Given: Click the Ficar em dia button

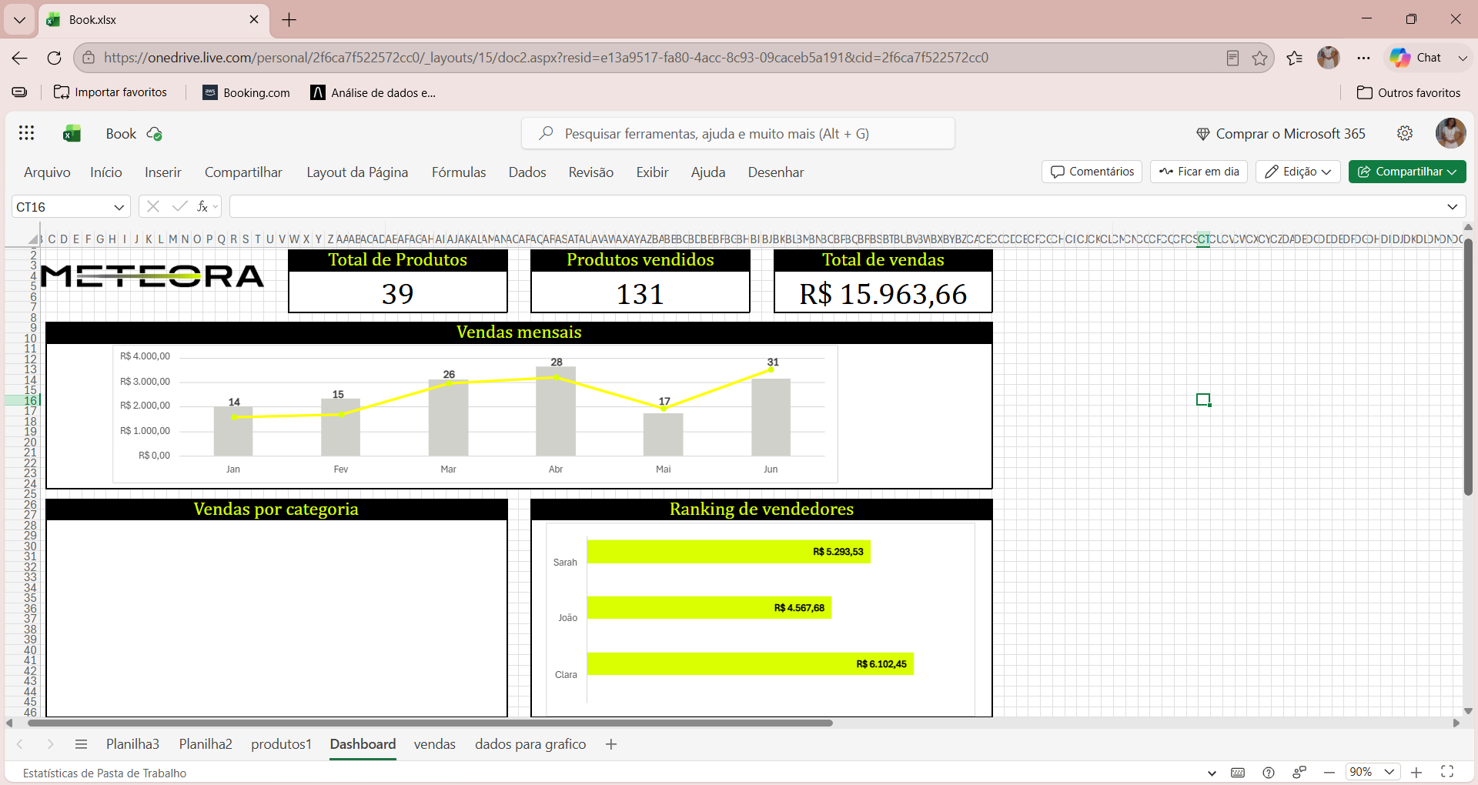Looking at the screenshot, I should tap(1199, 172).
